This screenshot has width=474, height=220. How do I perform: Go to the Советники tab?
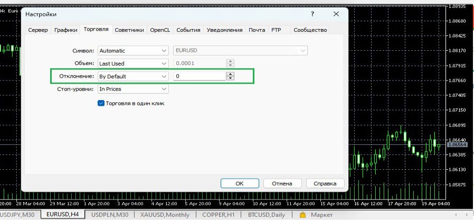[x=129, y=30]
